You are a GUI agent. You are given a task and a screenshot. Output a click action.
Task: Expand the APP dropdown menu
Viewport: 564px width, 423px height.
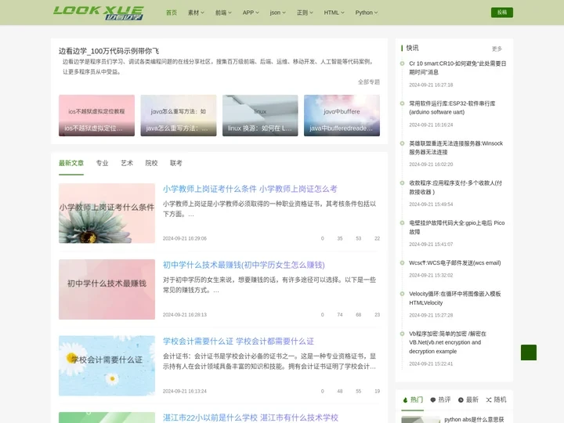(x=251, y=13)
